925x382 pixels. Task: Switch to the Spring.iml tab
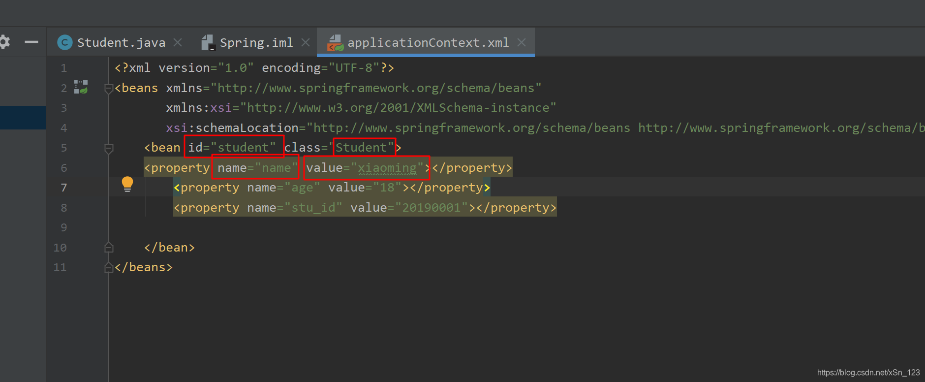click(256, 43)
